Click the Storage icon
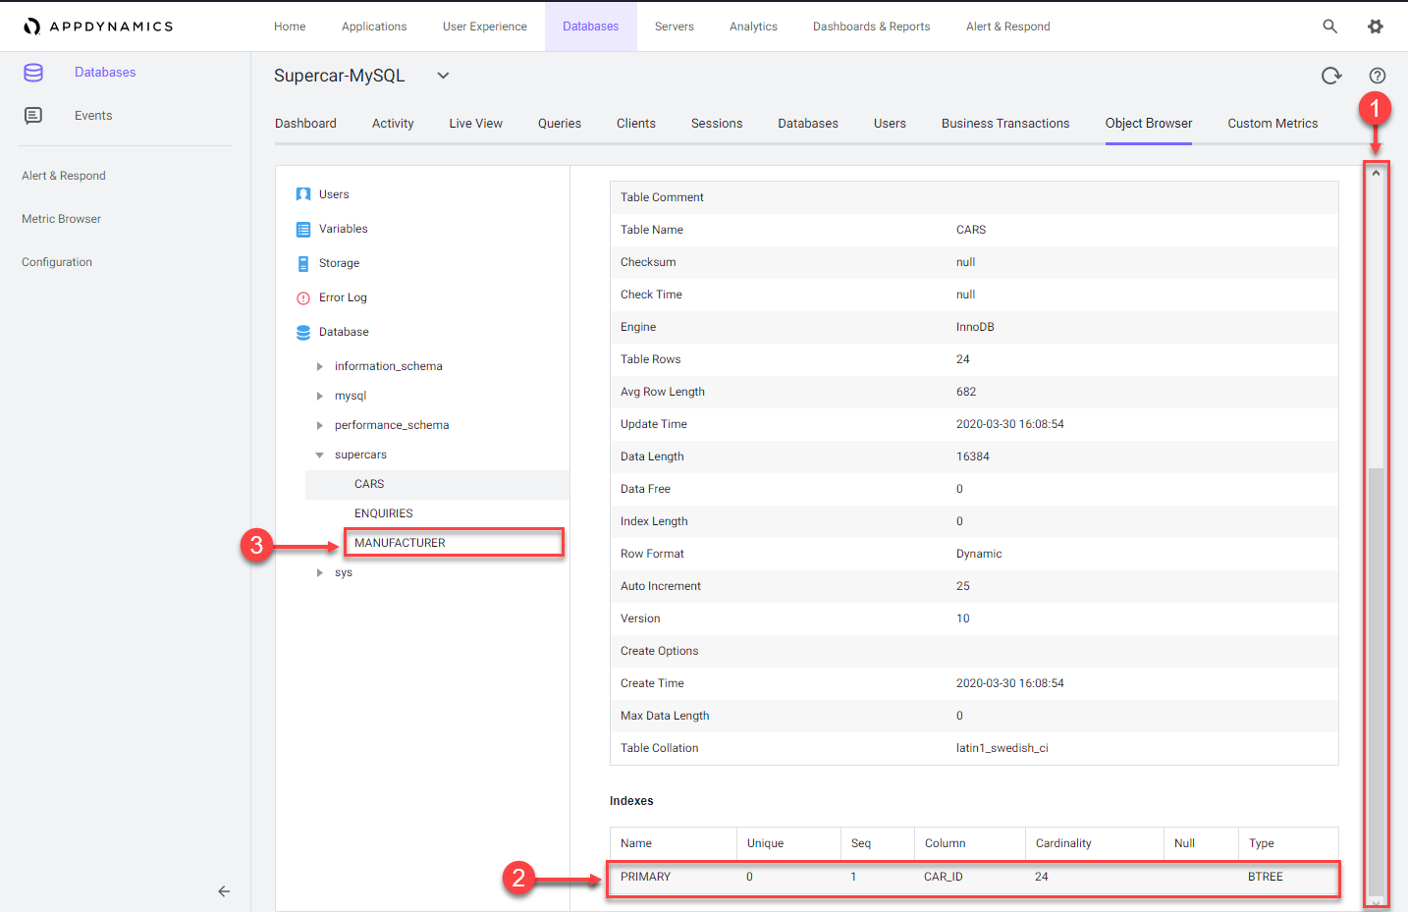The height and width of the screenshot is (912, 1408). 303,263
